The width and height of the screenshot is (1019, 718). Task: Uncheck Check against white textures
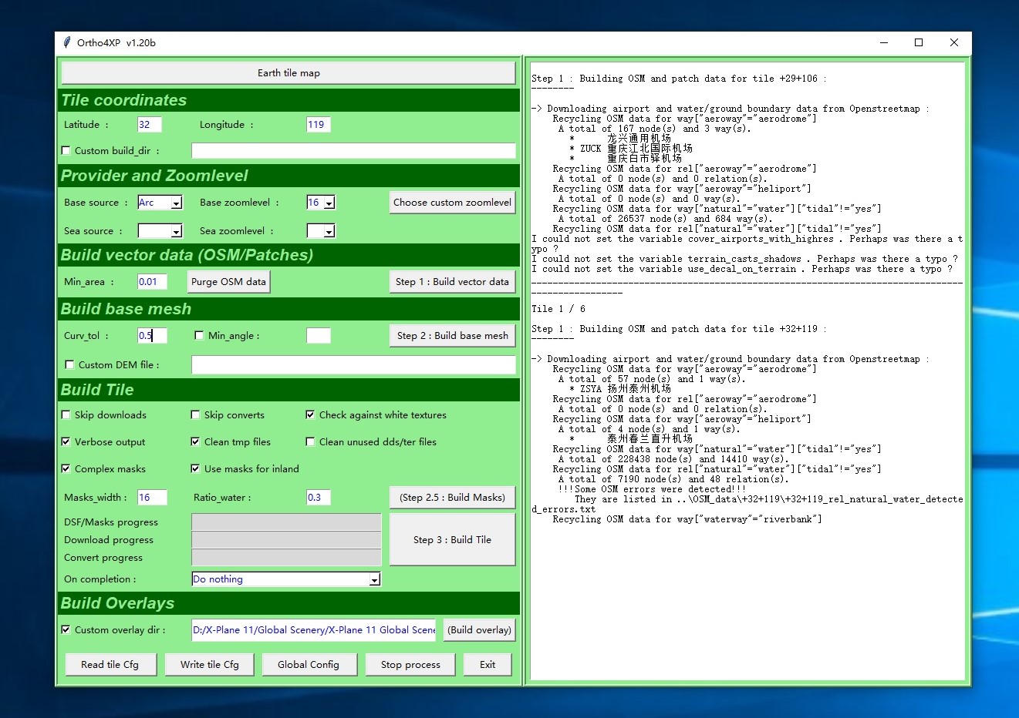coord(310,415)
